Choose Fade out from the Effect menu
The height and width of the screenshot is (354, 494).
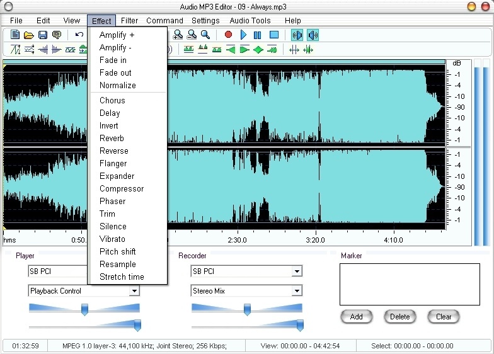(x=128, y=72)
